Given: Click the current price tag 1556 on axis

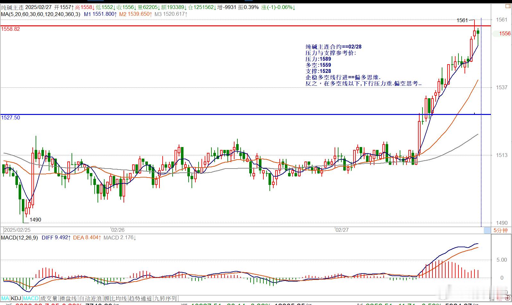Looking at the screenshot, I should click(x=505, y=33).
